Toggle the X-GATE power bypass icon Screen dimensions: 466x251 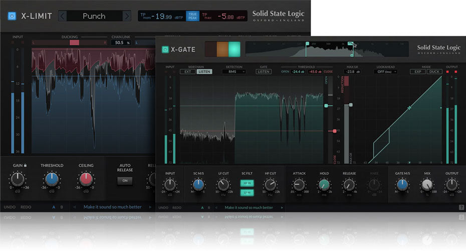coord(165,49)
